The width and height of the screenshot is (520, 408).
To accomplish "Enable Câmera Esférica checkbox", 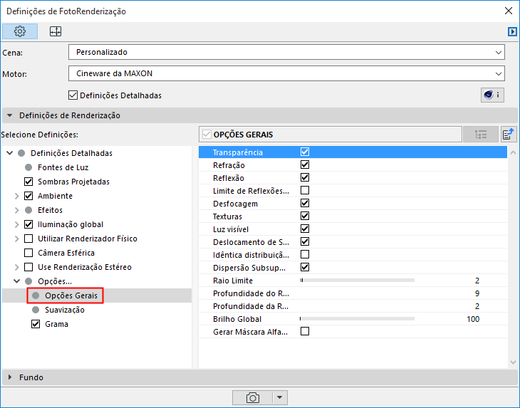I will coord(28,253).
